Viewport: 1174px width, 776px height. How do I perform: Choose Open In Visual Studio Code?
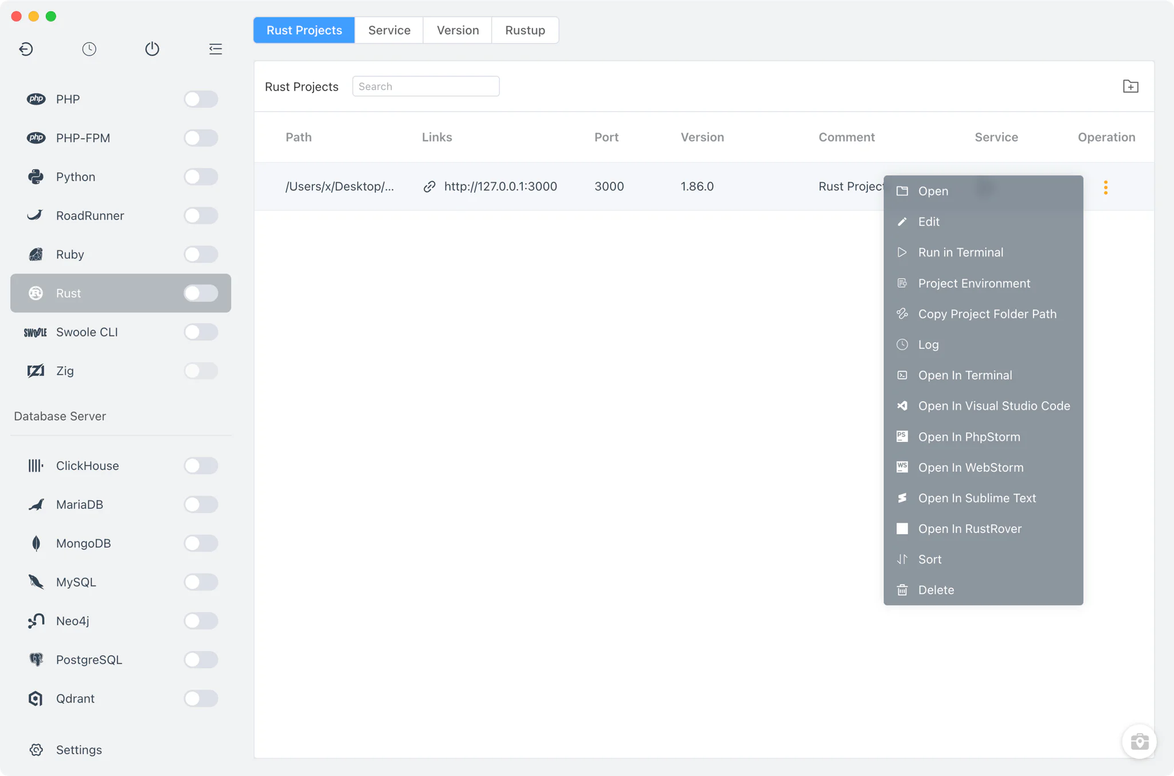(983, 406)
